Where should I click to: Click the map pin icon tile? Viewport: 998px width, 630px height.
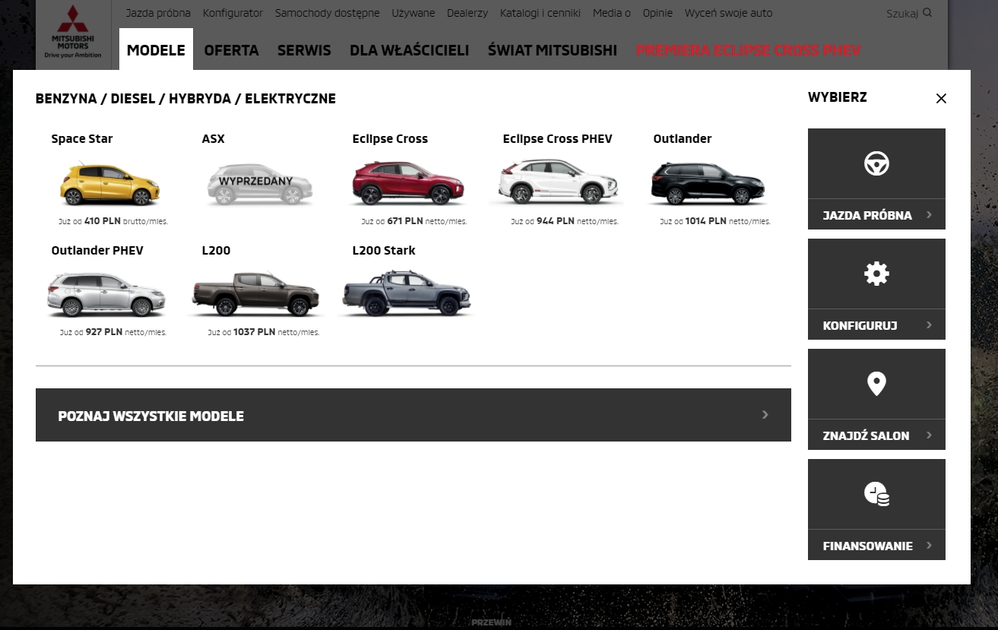[x=876, y=384]
